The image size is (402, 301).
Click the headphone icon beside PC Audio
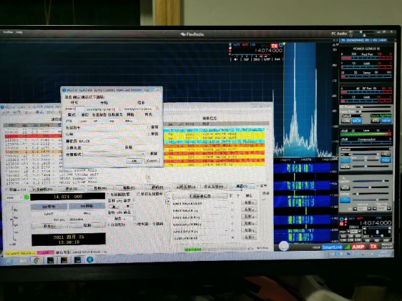[351, 35]
